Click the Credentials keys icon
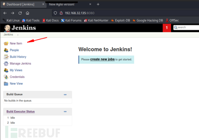The height and width of the screenshot is (140, 199). click(6, 77)
